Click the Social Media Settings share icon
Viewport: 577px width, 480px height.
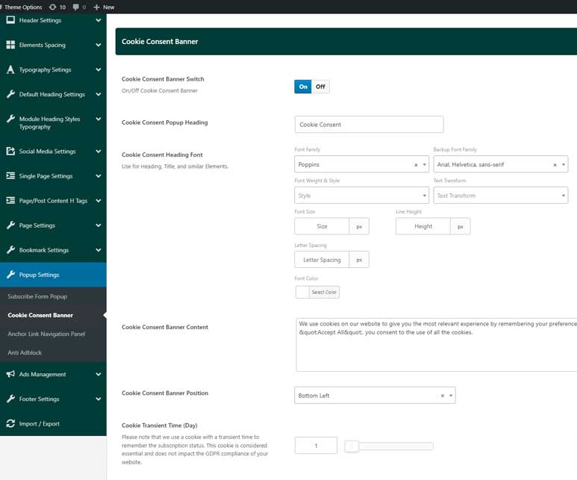10,151
